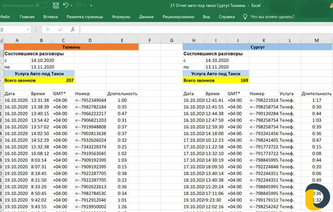The image size is (333, 212).
Task: Click the confirm checkmark formula bar icon
Action: [60, 30]
